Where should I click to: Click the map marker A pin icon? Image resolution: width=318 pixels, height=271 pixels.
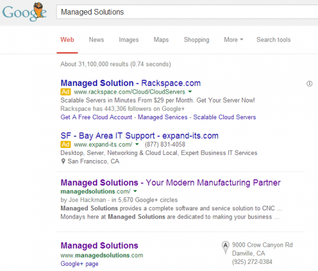click(226, 247)
